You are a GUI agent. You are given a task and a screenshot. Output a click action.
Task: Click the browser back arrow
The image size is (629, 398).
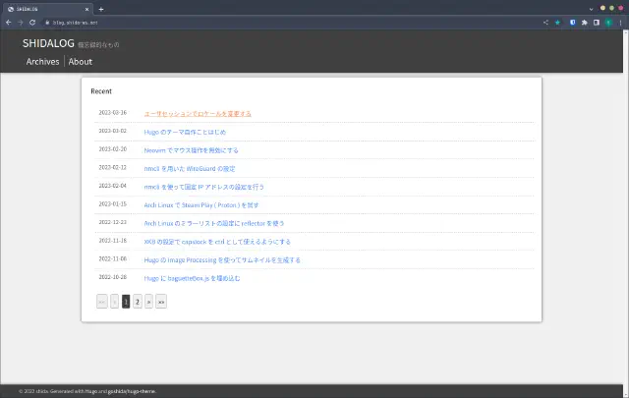(8, 22)
